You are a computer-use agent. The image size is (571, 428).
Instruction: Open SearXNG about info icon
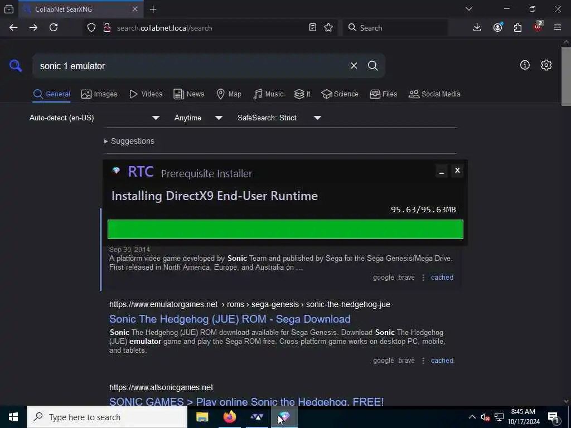coord(525,65)
